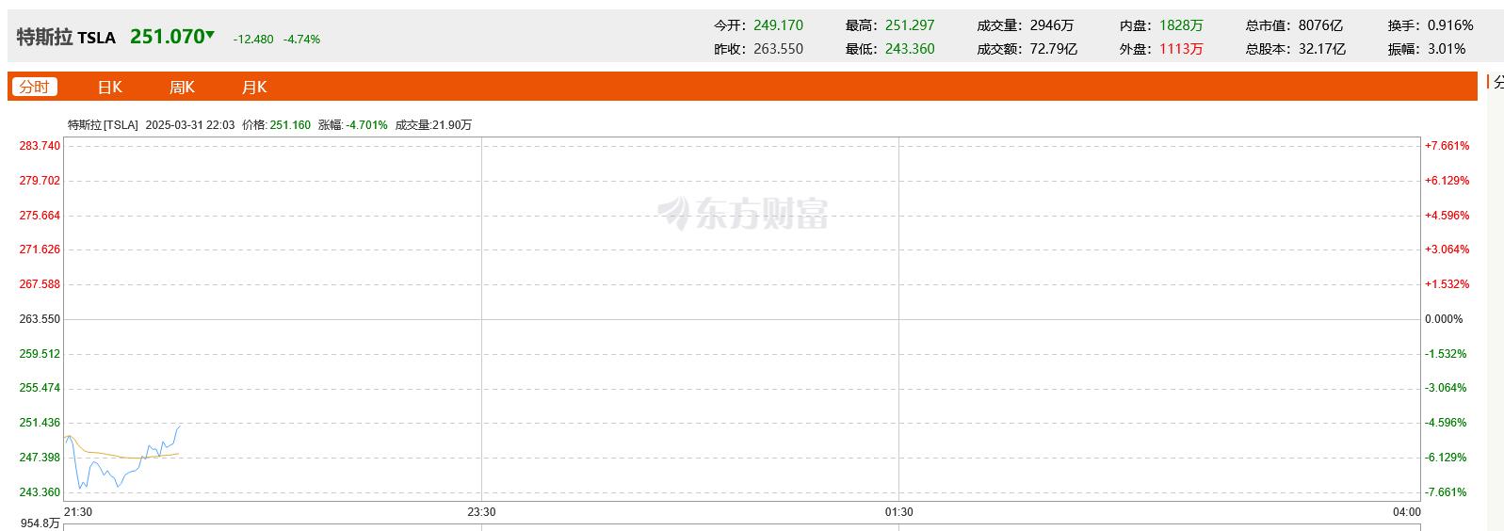Click the +7.661% percent axis label
1504x531 pixels.
click(x=1447, y=146)
